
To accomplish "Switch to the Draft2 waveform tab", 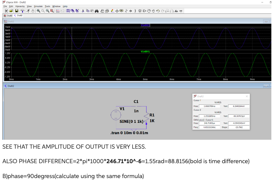I will 8,16.
